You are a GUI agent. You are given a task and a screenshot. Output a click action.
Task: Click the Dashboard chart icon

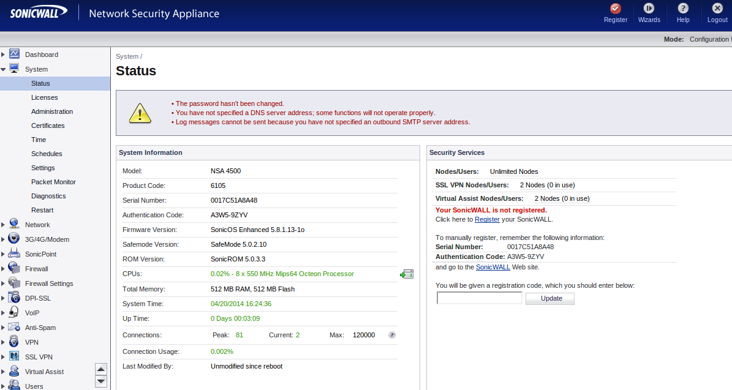point(15,54)
